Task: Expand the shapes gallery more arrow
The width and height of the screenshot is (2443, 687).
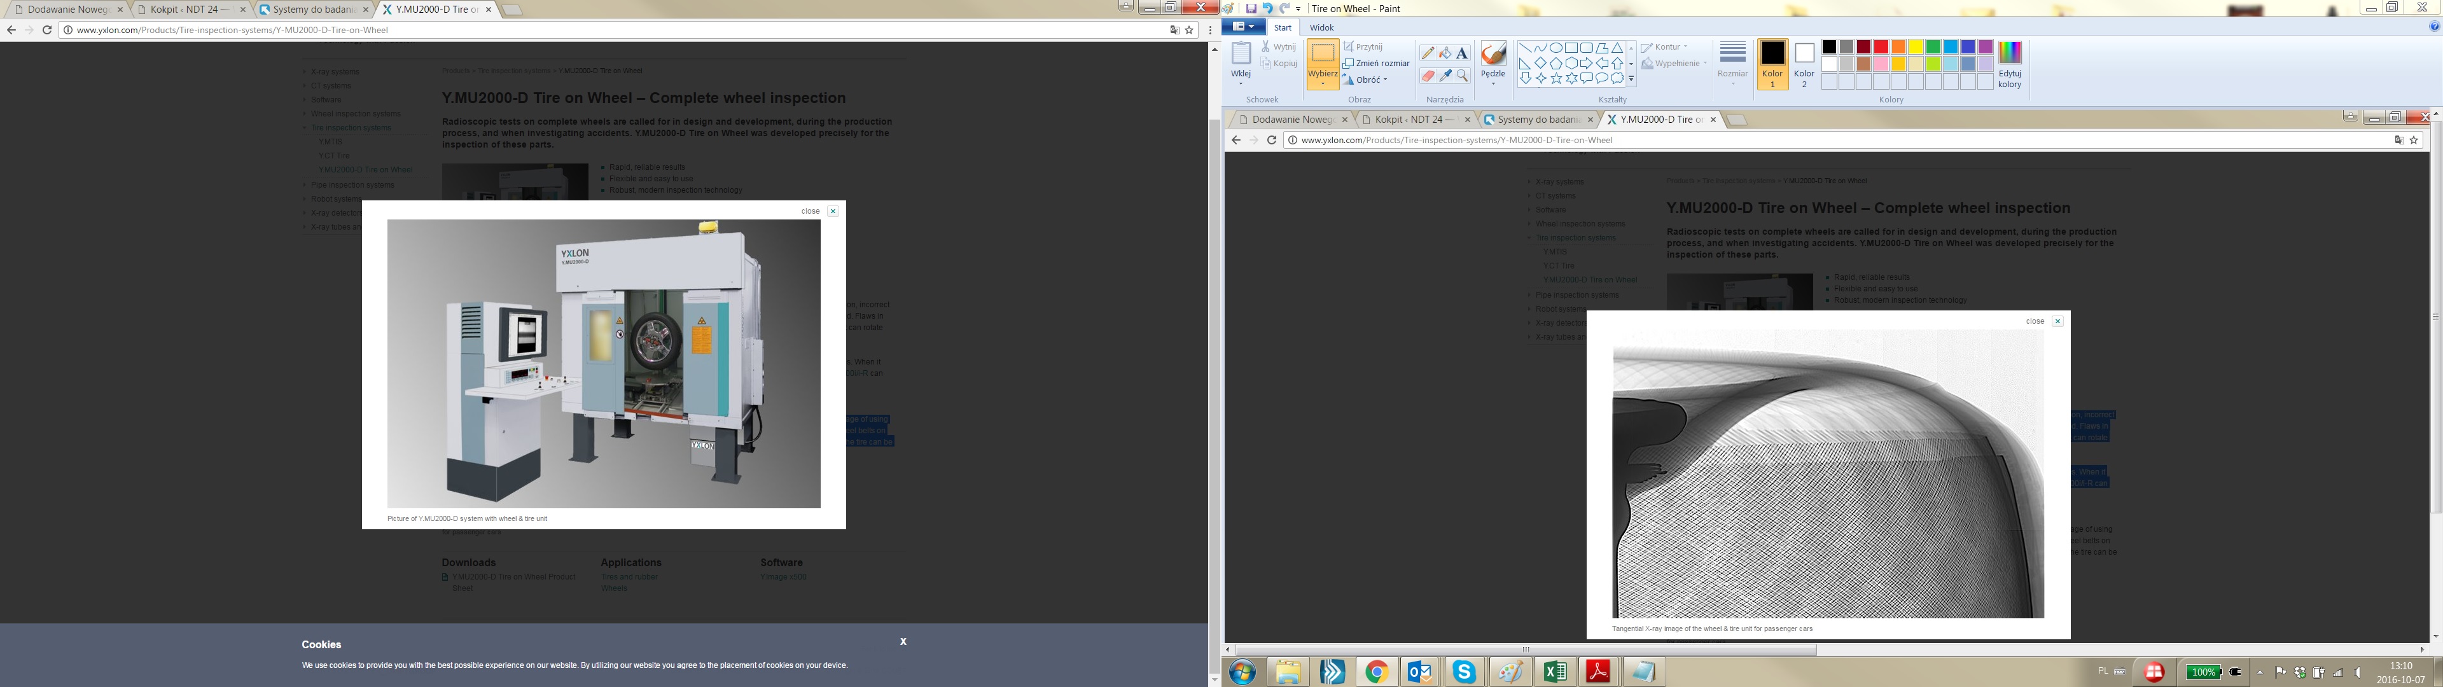Action: pos(1631,79)
